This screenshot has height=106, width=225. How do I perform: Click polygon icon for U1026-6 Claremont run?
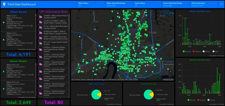pos(41,49)
